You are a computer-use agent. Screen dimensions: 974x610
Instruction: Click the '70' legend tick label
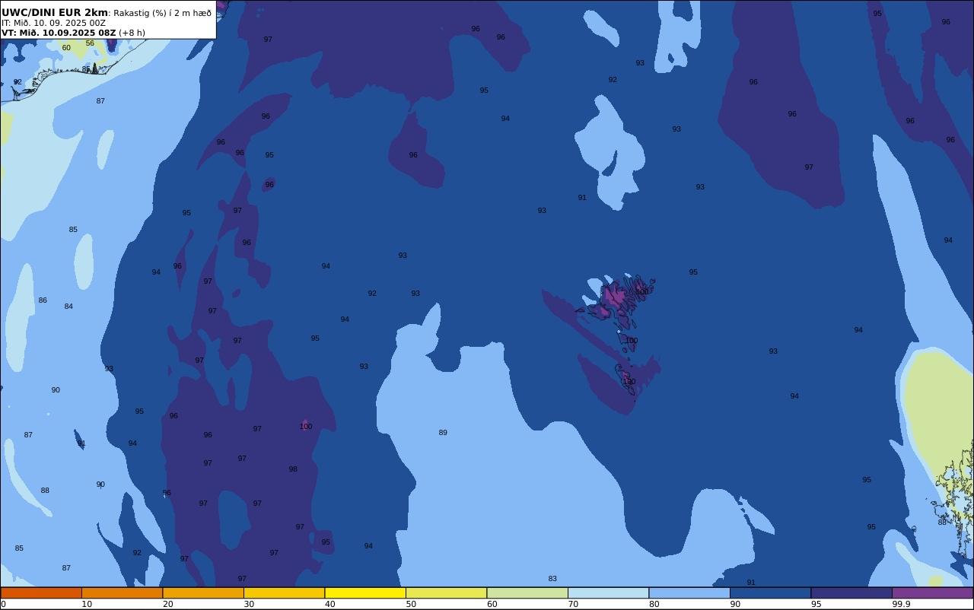[573, 604]
